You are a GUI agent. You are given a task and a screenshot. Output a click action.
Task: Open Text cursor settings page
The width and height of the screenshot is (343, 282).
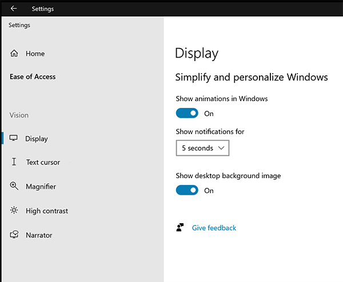[x=43, y=162]
